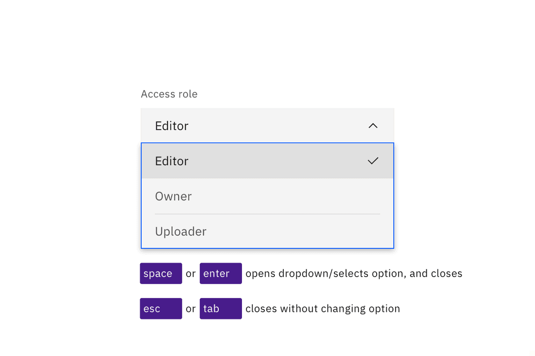Click the purple space key badge
The width and height of the screenshot is (535, 356).
click(161, 273)
